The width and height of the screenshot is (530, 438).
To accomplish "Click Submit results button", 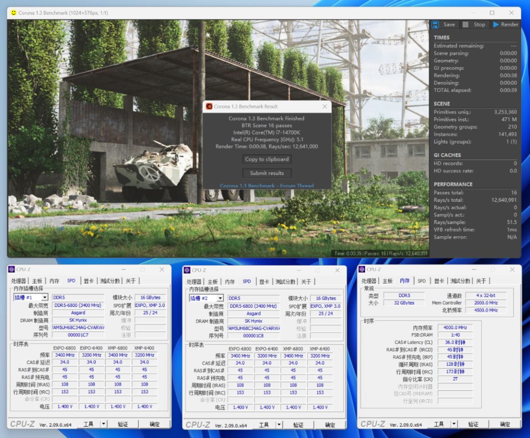I will pyautogui.click(x=266, y=173).
